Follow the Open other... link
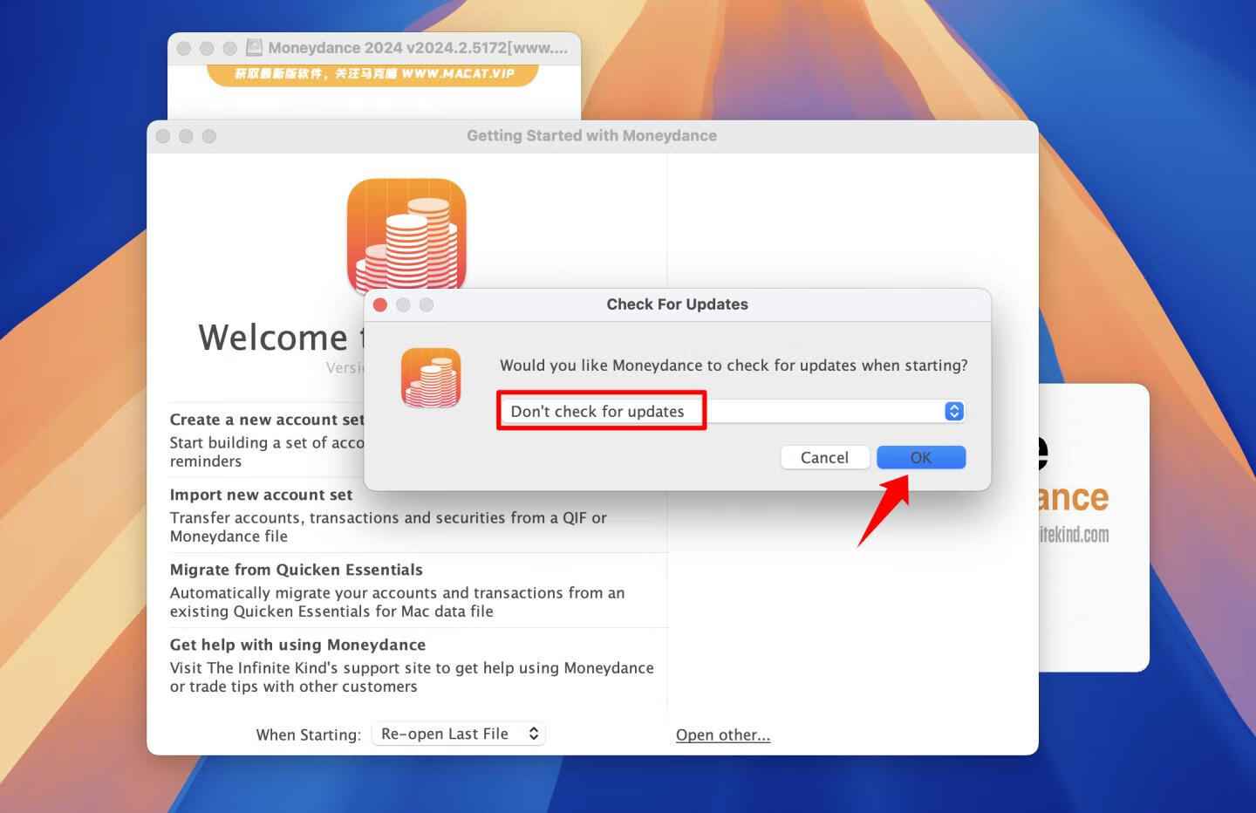The width and height of the screenshot is (1256, 813). point(723,734)
